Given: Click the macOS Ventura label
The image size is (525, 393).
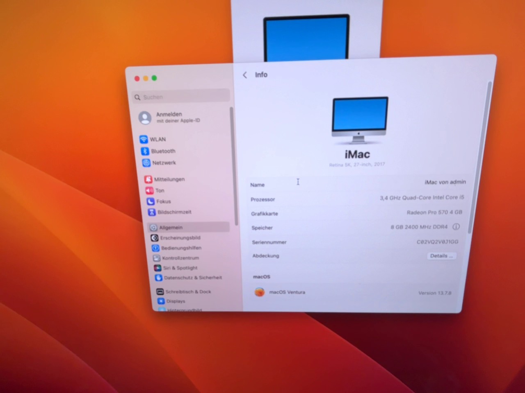Looking at the screenshot, I should coord(287,292).
